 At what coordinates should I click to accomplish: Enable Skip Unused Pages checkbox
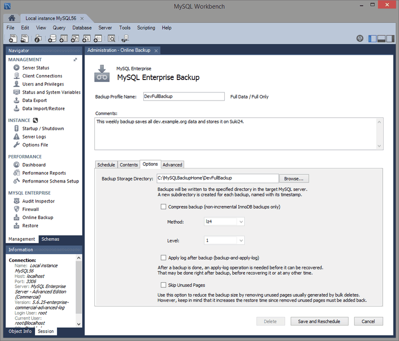click(163, 285)
